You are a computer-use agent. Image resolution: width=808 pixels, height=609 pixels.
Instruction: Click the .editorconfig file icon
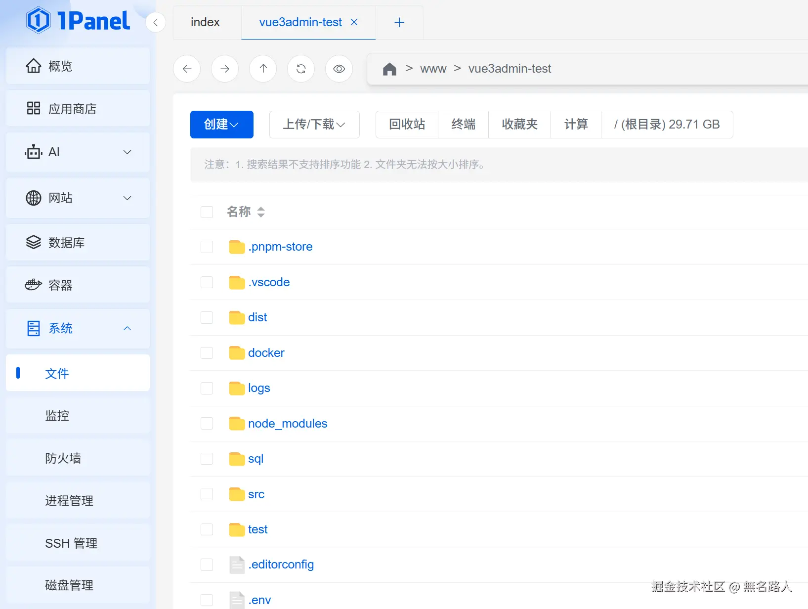pyautogui.click(x=237, y=565)
